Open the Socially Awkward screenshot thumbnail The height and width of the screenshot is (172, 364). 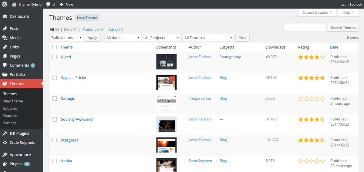166,124
